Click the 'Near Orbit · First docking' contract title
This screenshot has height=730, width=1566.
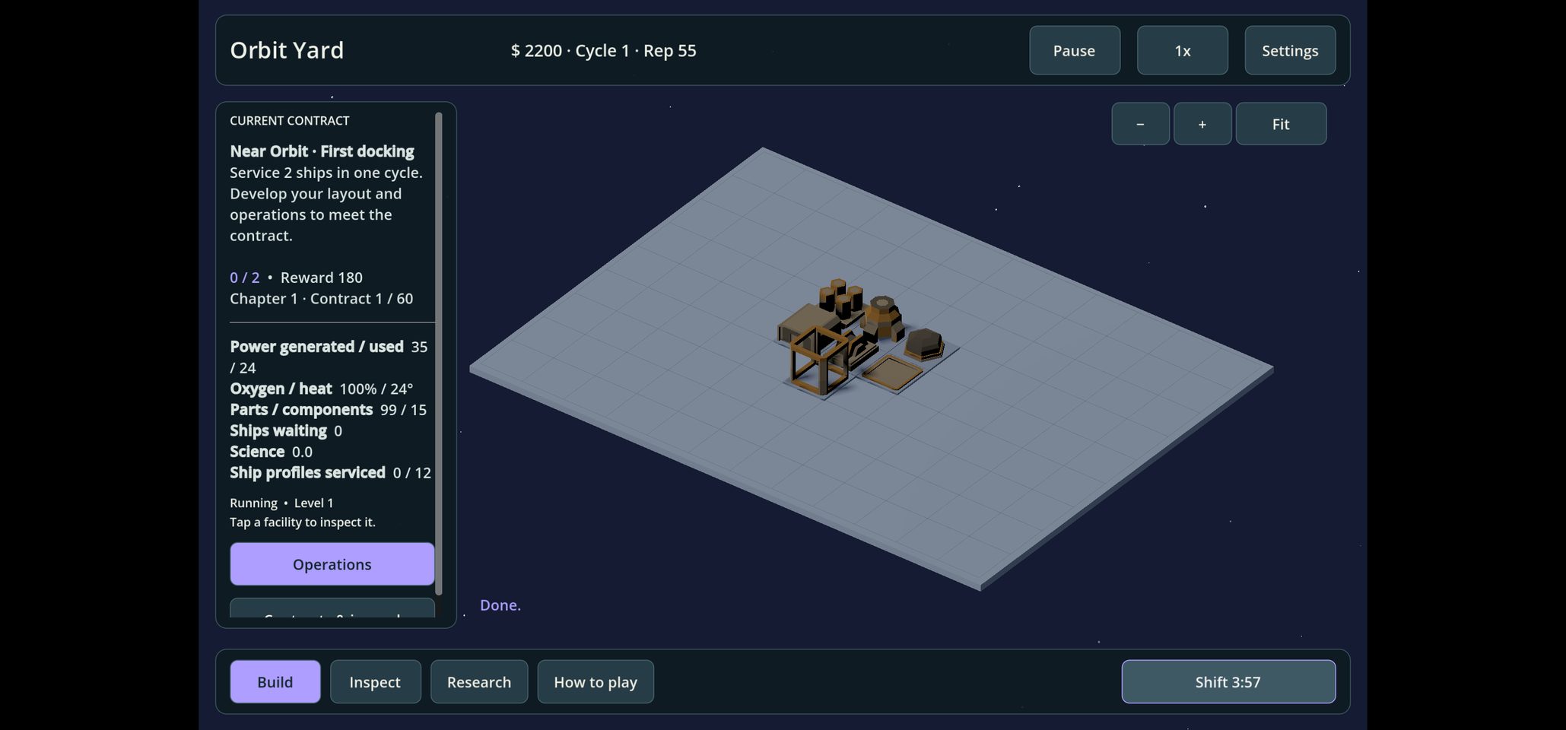pos(322,151)
